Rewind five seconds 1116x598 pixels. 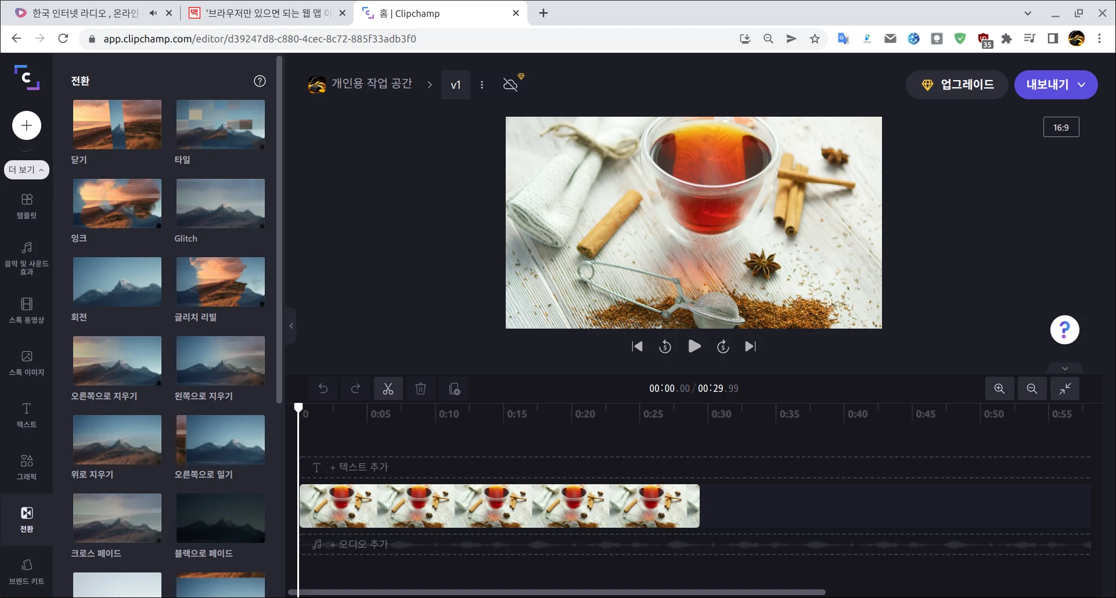tap(665, 347)
